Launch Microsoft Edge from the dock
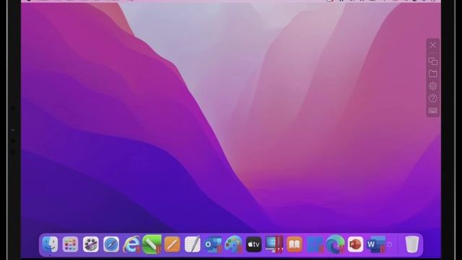The height and width of the screenshot is (260, 462). (x=335, y=244)
